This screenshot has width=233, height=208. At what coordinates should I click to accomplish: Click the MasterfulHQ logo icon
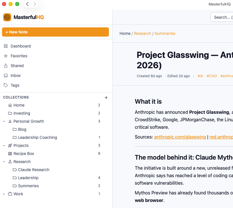[7, 17]
